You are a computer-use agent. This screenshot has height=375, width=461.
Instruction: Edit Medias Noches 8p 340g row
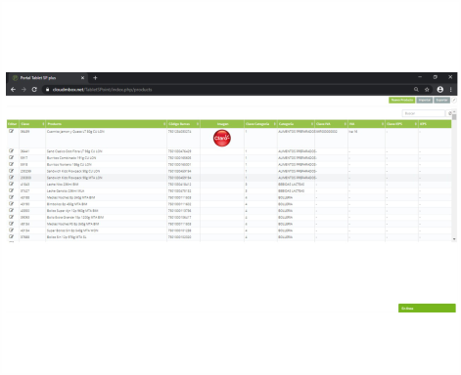(11, 197)
